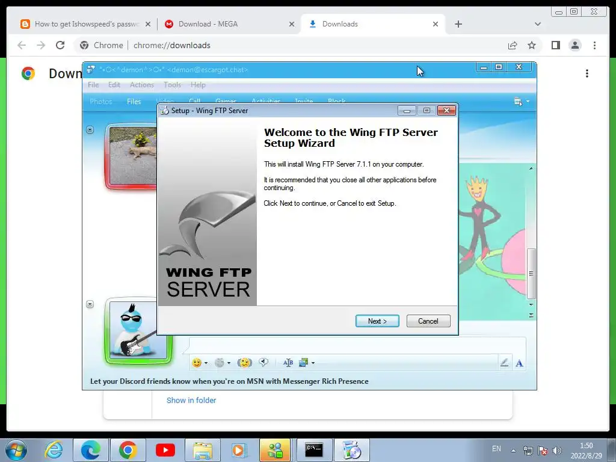Select Files in Messenger toolbar
Viewport: 616px width, 462px height.
pos(134,101)
